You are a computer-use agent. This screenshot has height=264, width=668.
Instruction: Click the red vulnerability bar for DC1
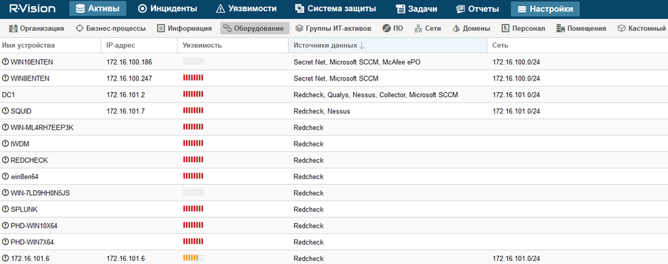click(x=193, y=95)
